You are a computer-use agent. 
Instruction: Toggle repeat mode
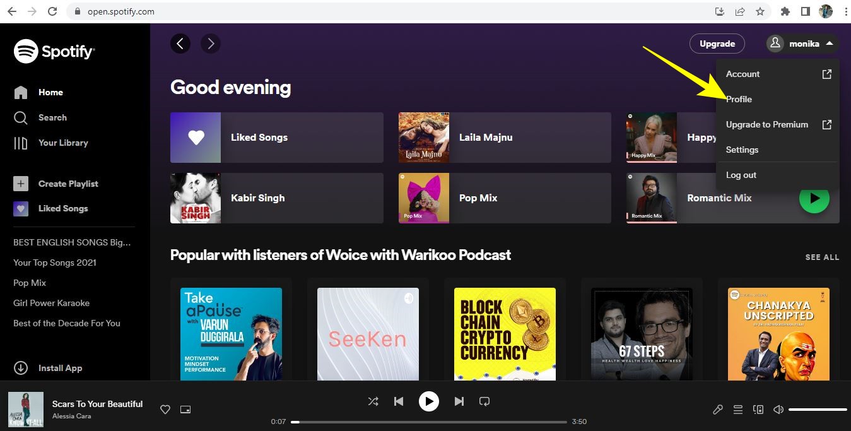pos(484,401)
